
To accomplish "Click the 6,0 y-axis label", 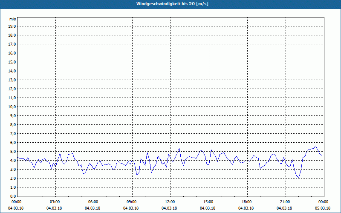I will 13,142.
